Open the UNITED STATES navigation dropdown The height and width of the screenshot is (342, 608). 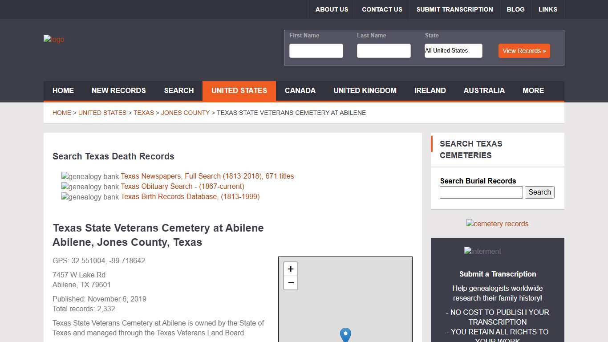point(239,91)
